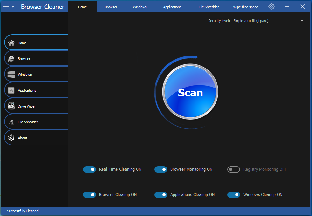Expand security level list with arrow
The image size is (312, 216).
[x=302, y=21]
